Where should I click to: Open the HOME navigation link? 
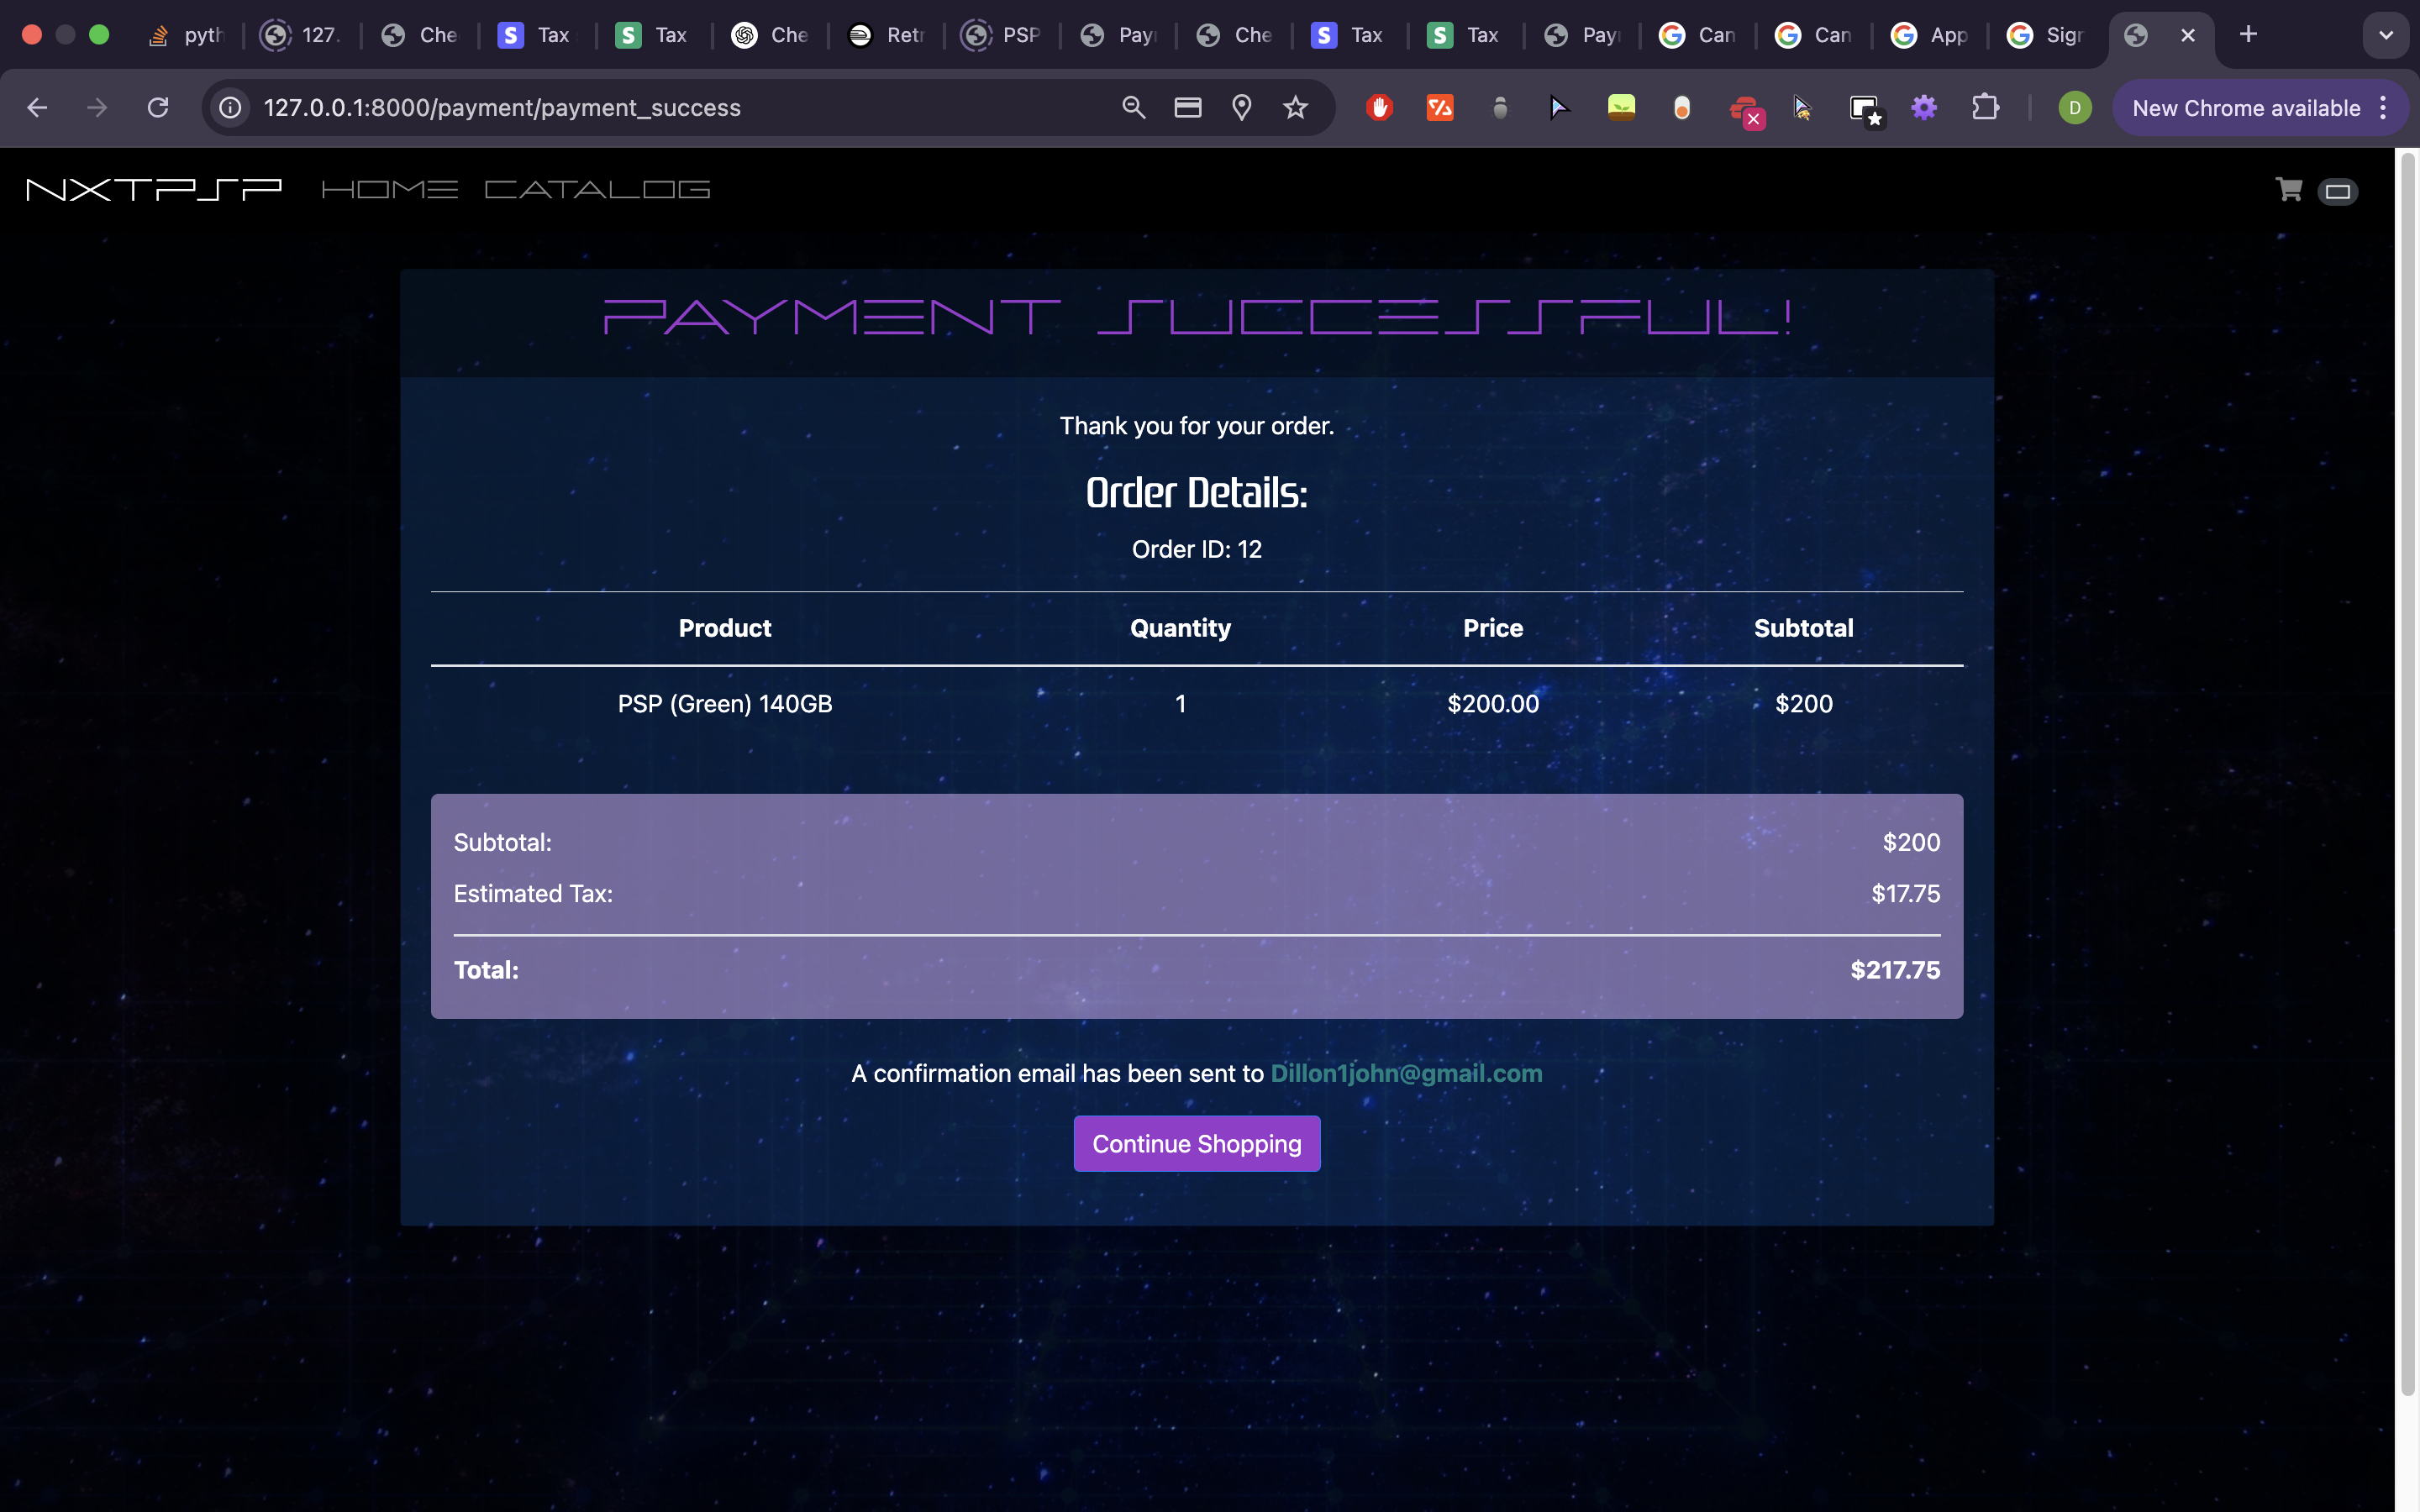click(x=389, y=189)
